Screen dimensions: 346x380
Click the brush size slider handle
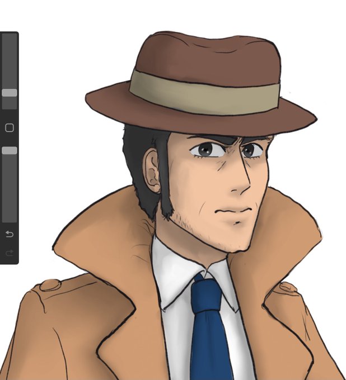coord(10,93)
